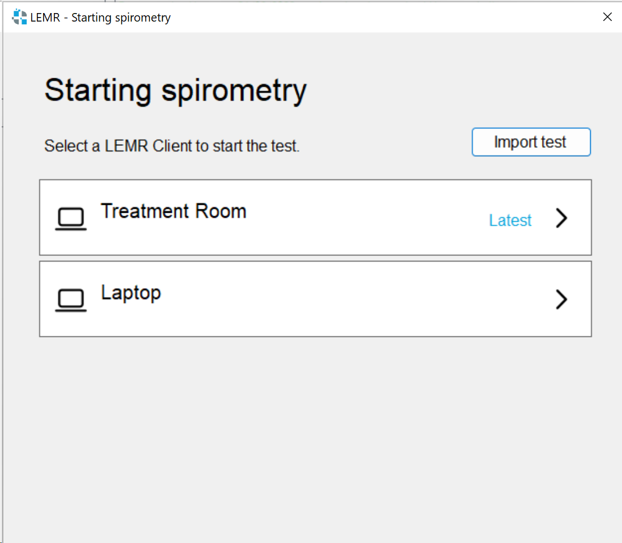The image size is (622, 543).
Task: Click the computer icon in the second row
Action: (x=70, y=299)
